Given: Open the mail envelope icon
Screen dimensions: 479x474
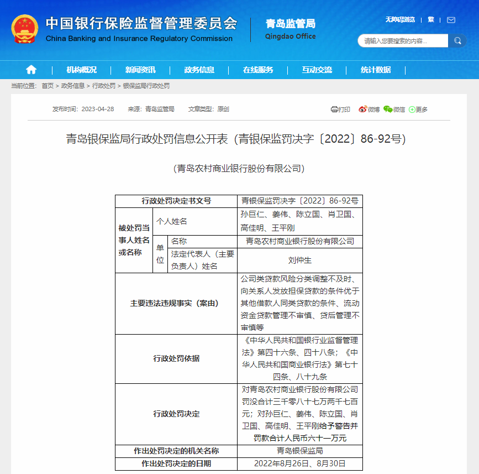Looking at the screenshot, I should (x=451, y=20).
